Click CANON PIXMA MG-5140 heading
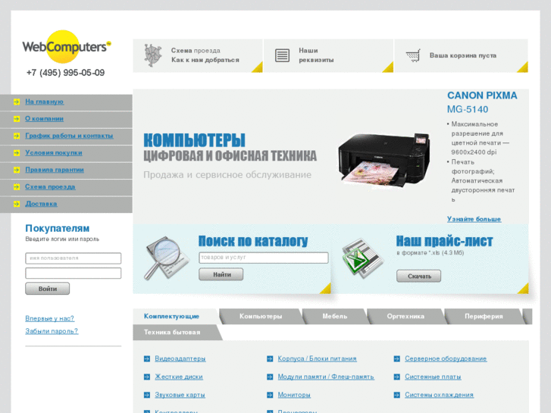The image size is (551, 413). (482, 102)
